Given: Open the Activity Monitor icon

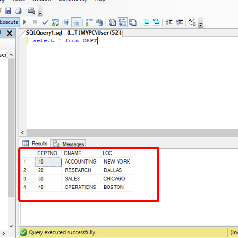Looking at the screenshot, I should (31, 10).
